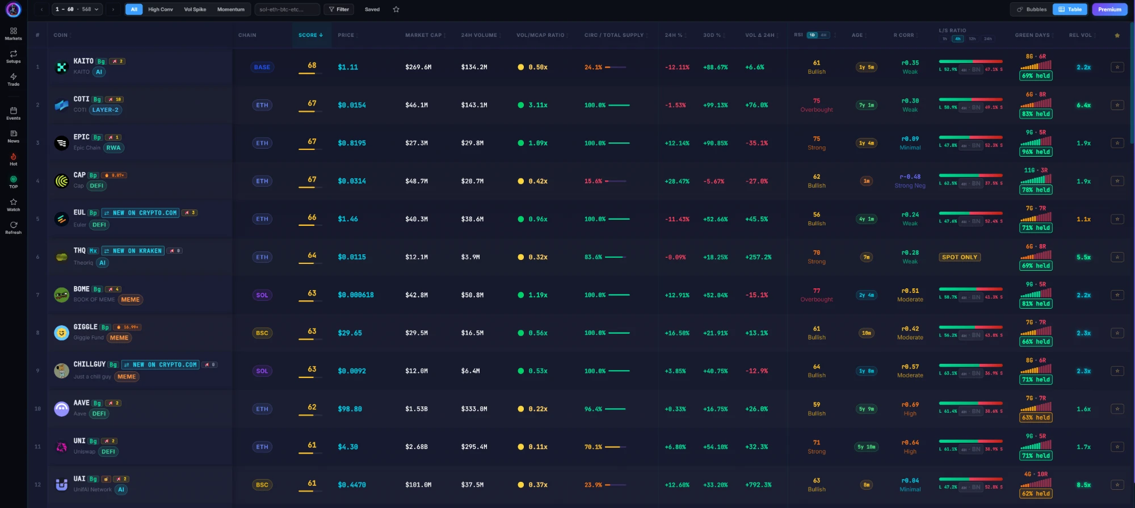Screen dimensions: 1135x508
Task: Star COTI row as favorite
Action: click(1117, 105)
